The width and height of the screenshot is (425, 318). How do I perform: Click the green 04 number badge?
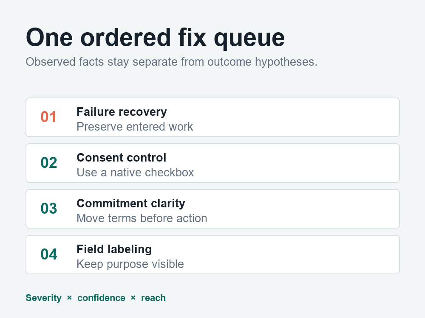coord(49,254)
